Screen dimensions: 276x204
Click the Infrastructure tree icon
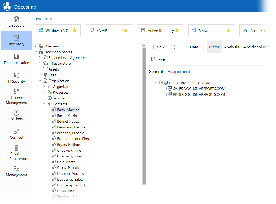45,63
